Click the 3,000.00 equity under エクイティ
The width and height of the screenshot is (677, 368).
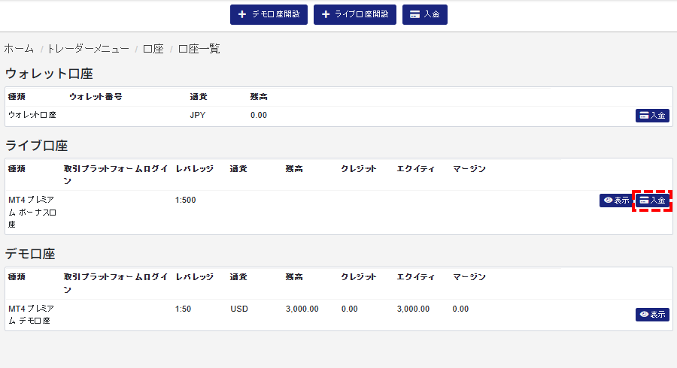pos(413,309)
